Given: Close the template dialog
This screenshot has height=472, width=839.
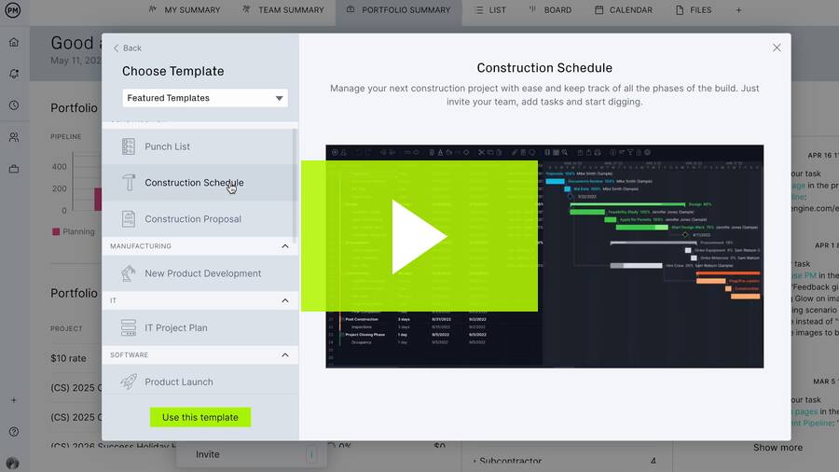Looking at the screenshot, I should 777,48.
